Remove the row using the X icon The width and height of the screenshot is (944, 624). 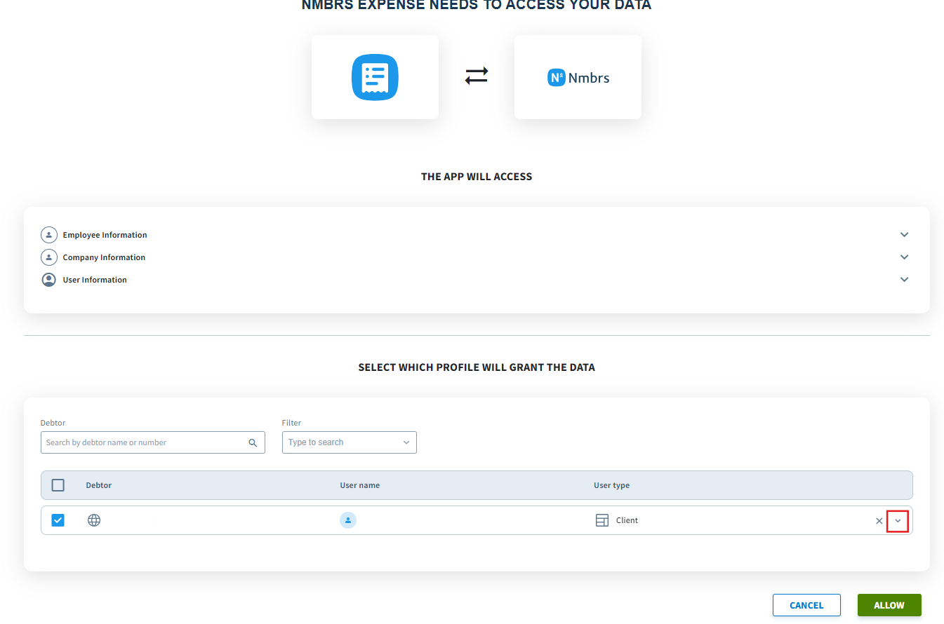(879, 521)
